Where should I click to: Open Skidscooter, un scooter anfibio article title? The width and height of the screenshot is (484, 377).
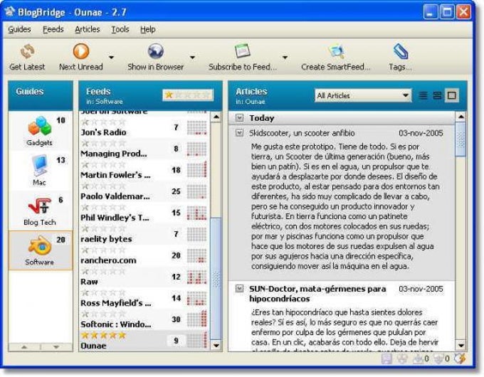pyautogui.click(x=302, y=133)
